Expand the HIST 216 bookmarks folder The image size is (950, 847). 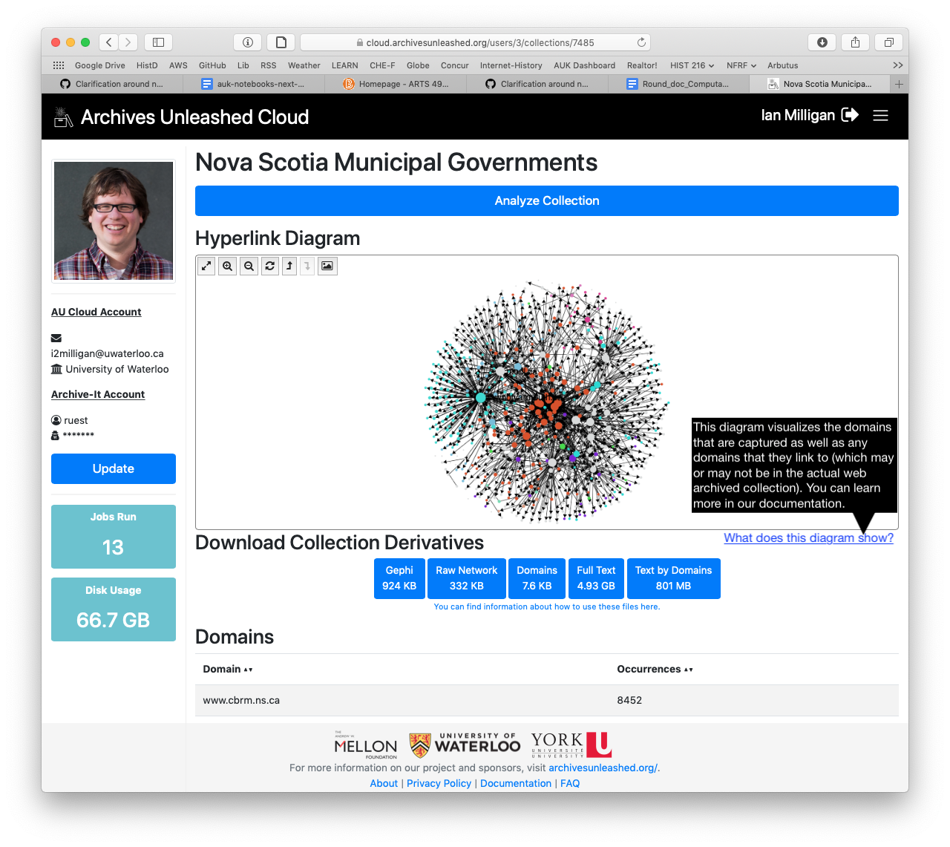[x=692, y=65]
